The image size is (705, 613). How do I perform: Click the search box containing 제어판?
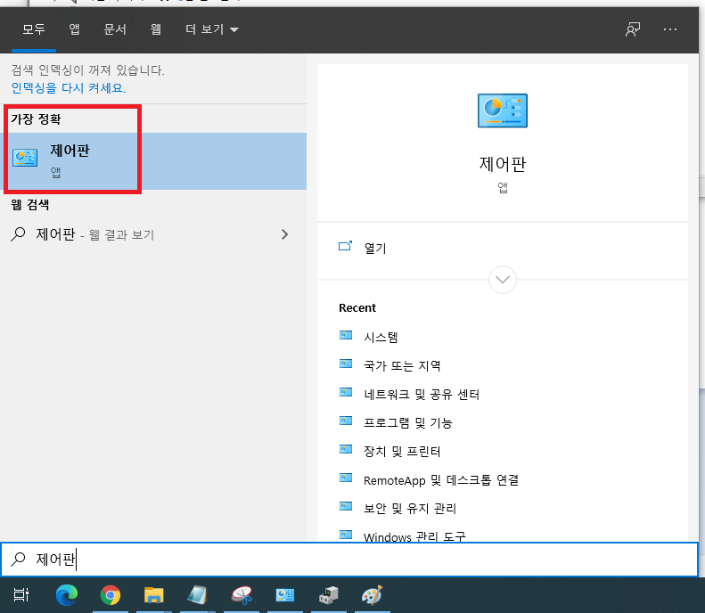(x=349, y=559)
